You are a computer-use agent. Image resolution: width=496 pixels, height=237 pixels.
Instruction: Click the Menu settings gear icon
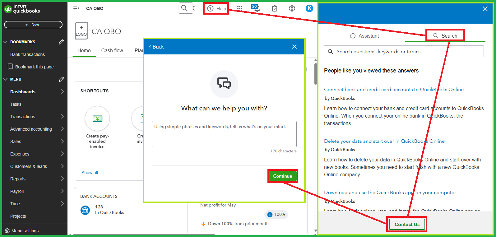[x=7, y=231]
